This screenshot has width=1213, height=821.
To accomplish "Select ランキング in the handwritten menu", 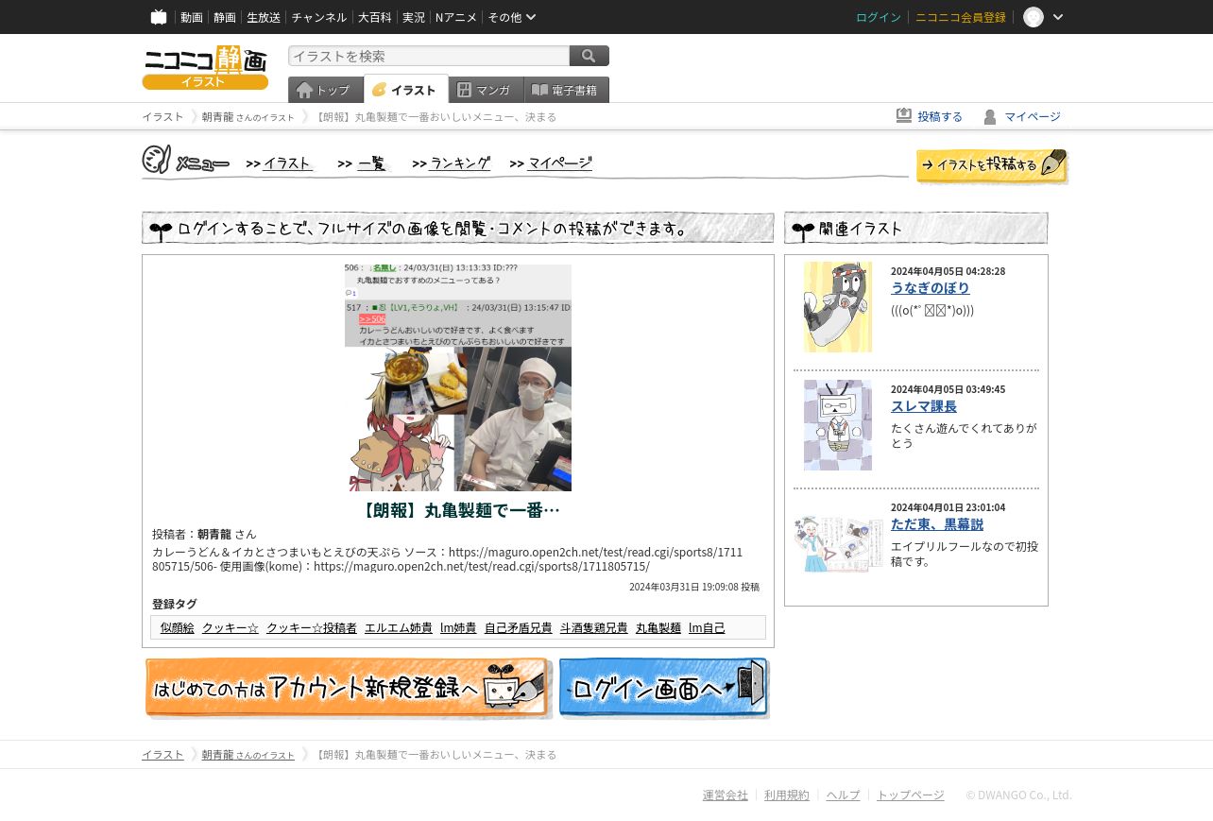I will point(460,162).
